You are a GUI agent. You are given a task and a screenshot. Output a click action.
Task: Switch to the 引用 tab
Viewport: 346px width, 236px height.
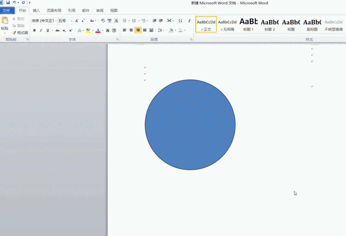[x=72, y=11]
